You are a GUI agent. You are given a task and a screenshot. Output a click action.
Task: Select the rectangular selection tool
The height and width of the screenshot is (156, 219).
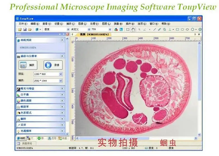click(x=128, y=30)
